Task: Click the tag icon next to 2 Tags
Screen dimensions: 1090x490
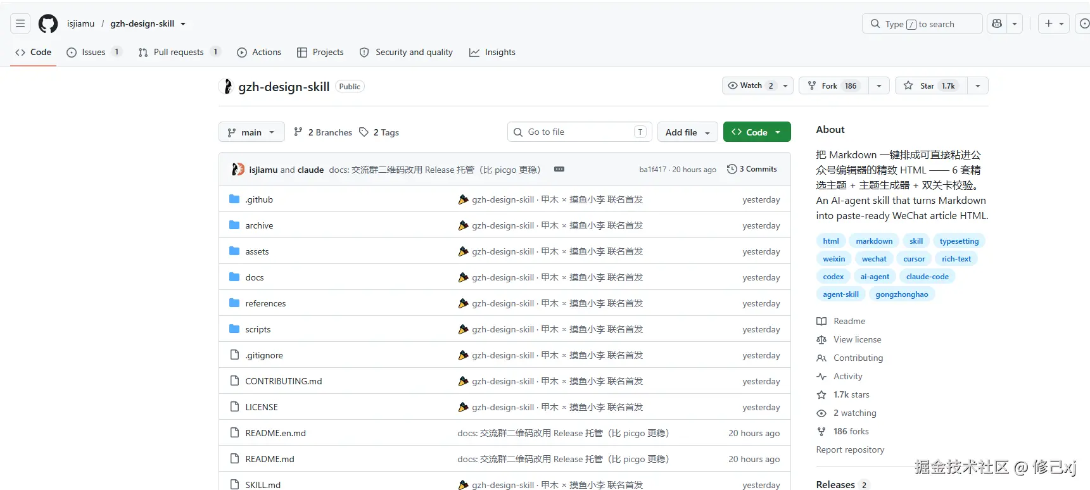Action: (364, 132)
